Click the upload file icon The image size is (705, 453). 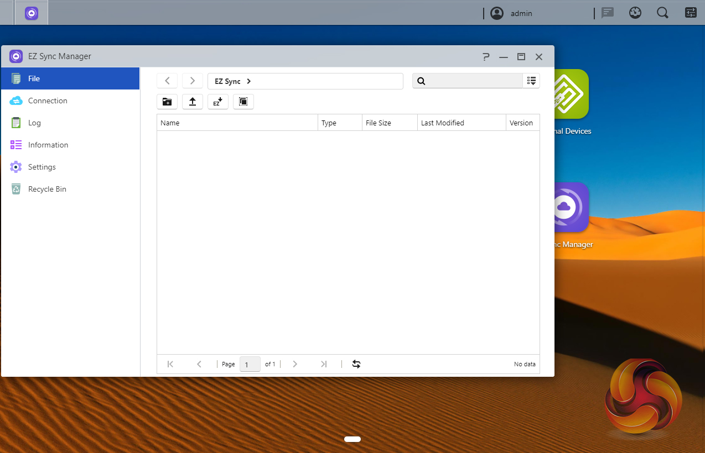(x=193, y=102)
